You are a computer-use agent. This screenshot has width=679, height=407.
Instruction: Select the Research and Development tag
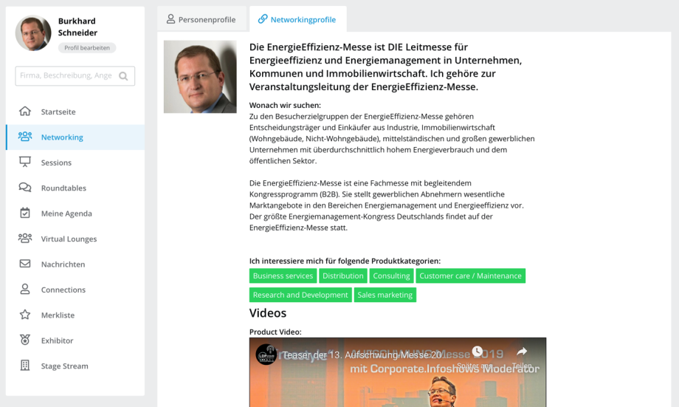pos(300,295)
